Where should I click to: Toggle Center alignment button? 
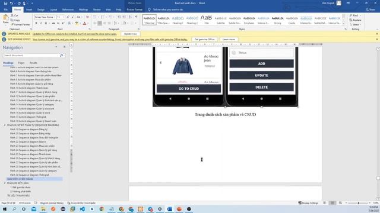[x=100, y=23]
